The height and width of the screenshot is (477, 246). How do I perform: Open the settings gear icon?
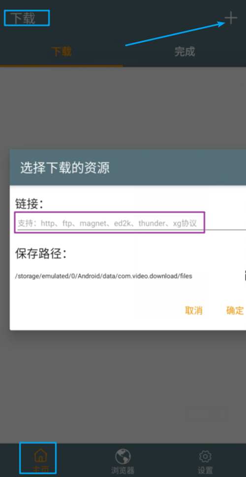click(205, 456)
